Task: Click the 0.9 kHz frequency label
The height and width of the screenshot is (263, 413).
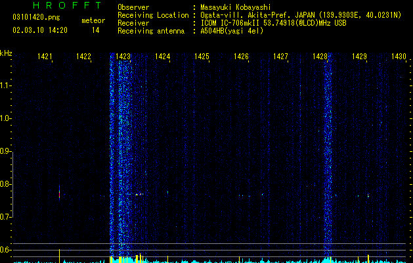Action: pyautogui.click(x=5, y=151)
